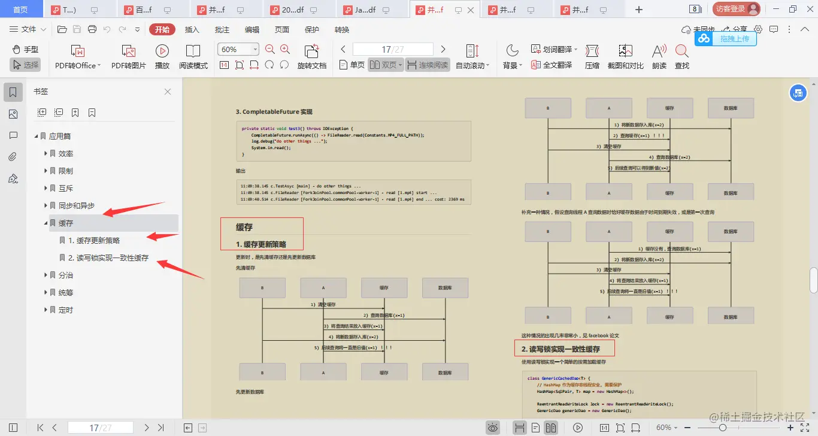Open the 截图和对比 tool
818x436 pixels.
pos(625,57)
